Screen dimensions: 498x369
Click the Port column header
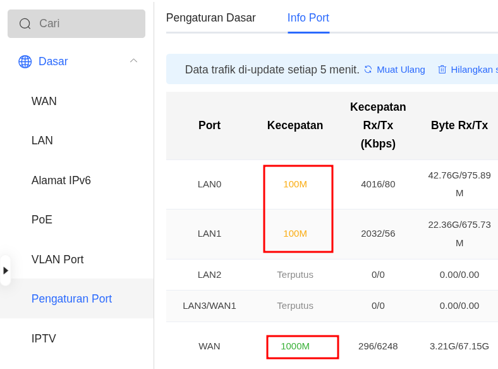click(210, 125)
